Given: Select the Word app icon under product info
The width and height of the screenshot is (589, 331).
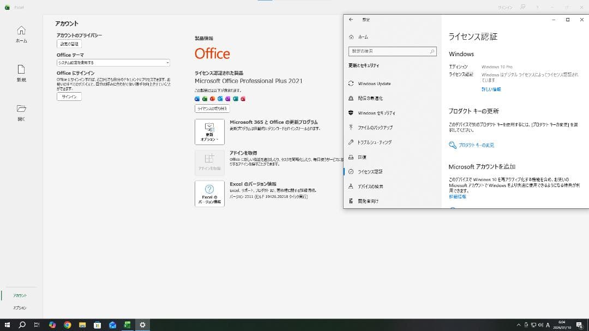Looking at the screenshot, I should (197, 99).
